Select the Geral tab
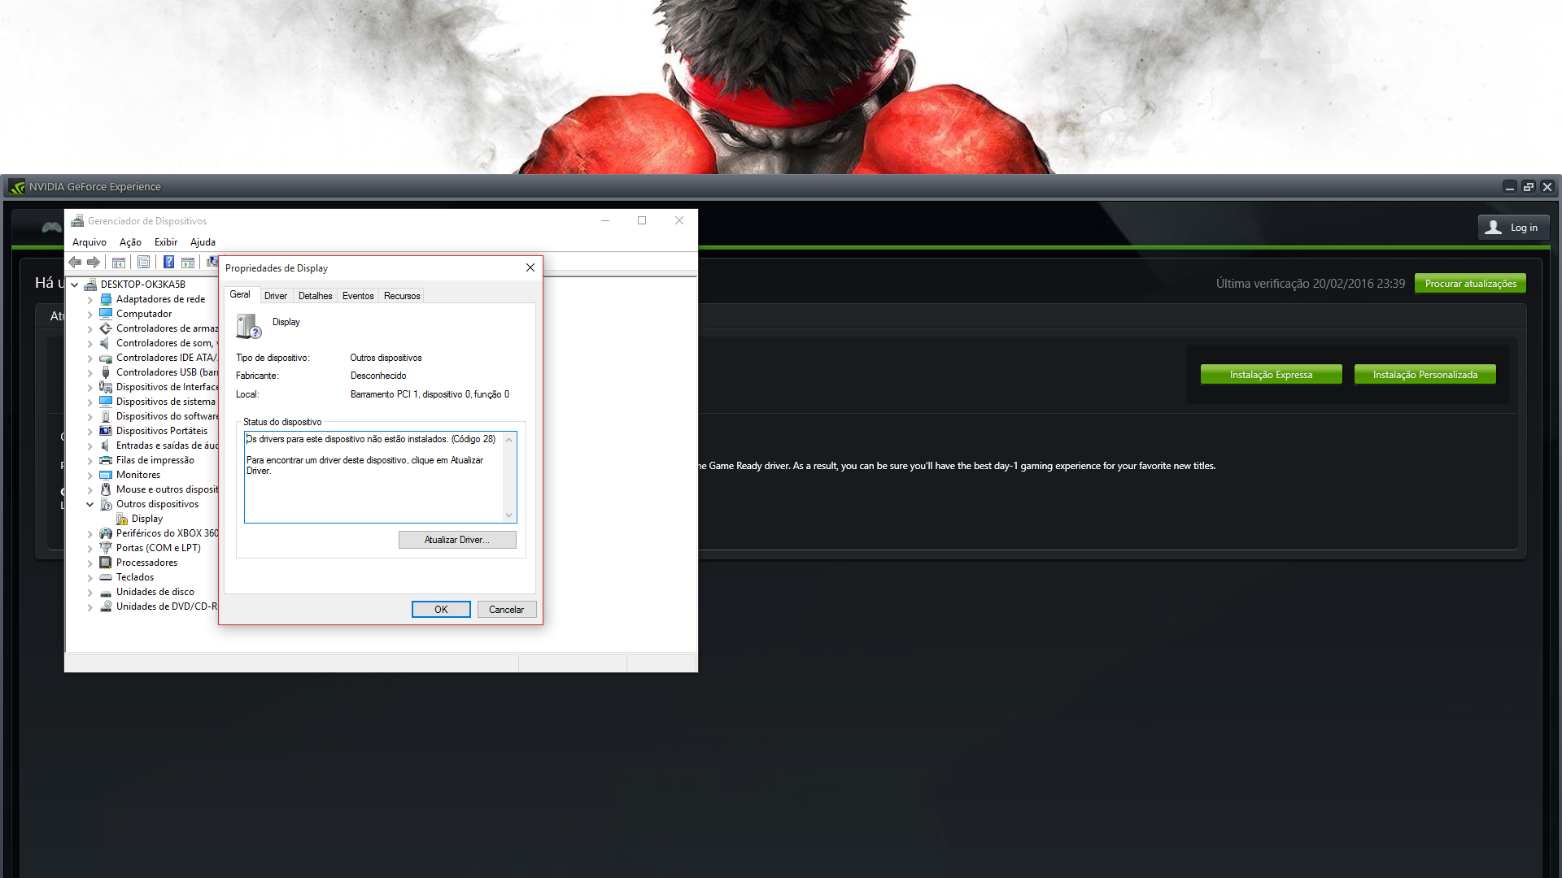 (240, 294)
